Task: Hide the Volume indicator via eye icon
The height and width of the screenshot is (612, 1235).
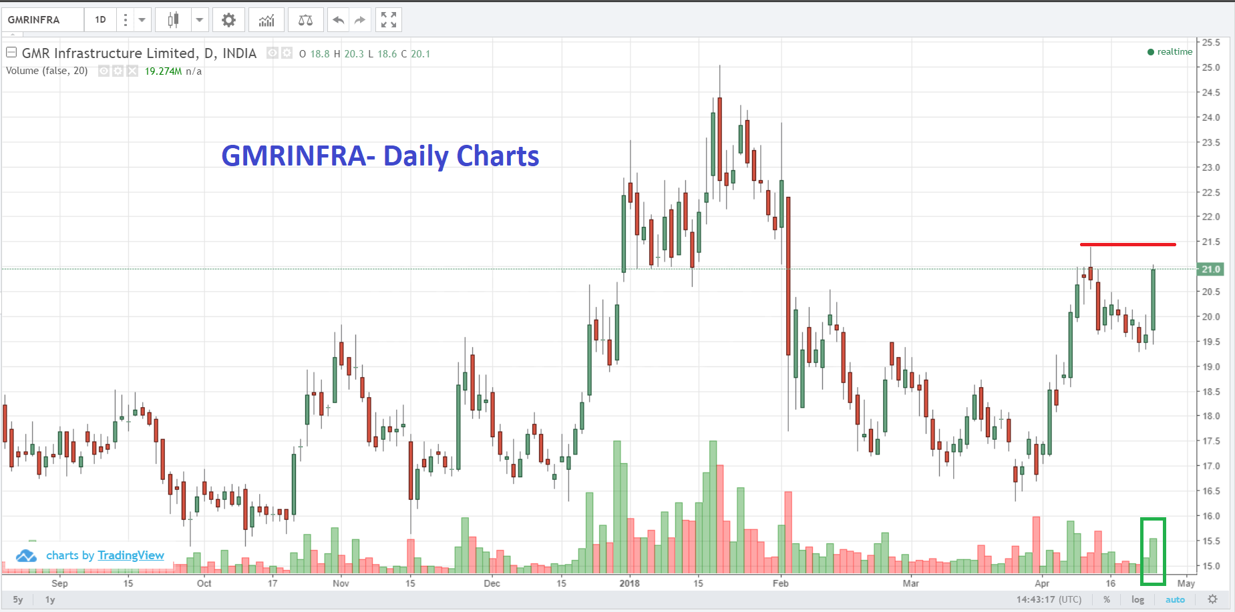Action: pos(104,71)
